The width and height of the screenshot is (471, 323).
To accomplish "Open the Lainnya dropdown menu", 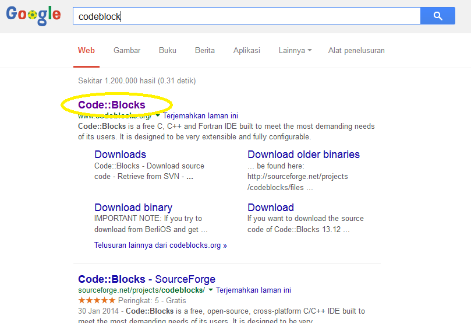I will 295,51.
